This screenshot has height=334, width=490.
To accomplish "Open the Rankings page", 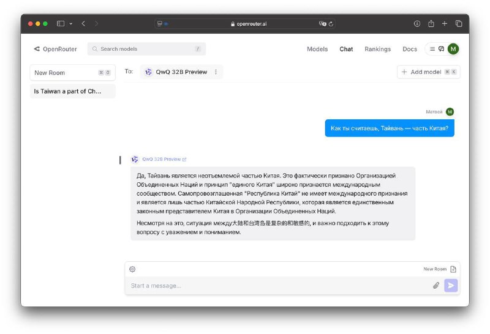I will pyautogui.click(x=377, y=49).
